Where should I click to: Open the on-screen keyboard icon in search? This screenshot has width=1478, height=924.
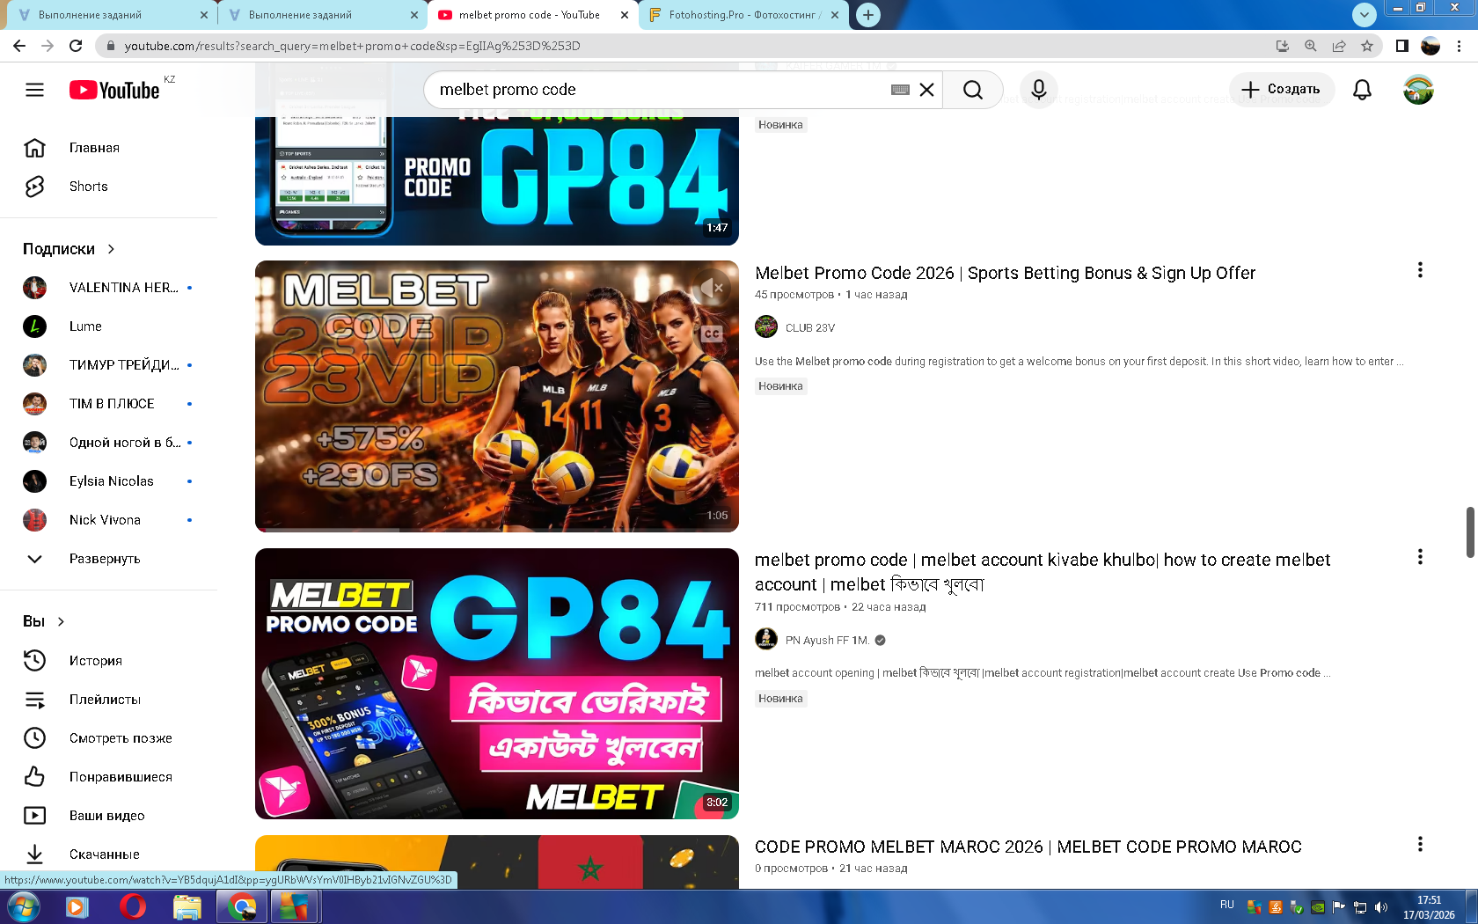900,90
